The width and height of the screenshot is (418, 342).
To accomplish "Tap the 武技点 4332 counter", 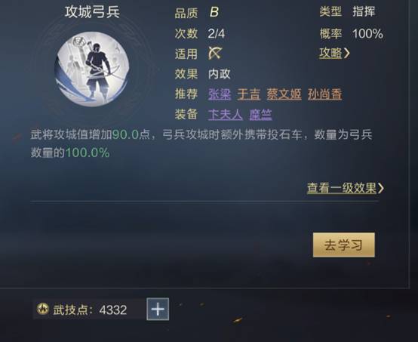I will pos(90,310).
